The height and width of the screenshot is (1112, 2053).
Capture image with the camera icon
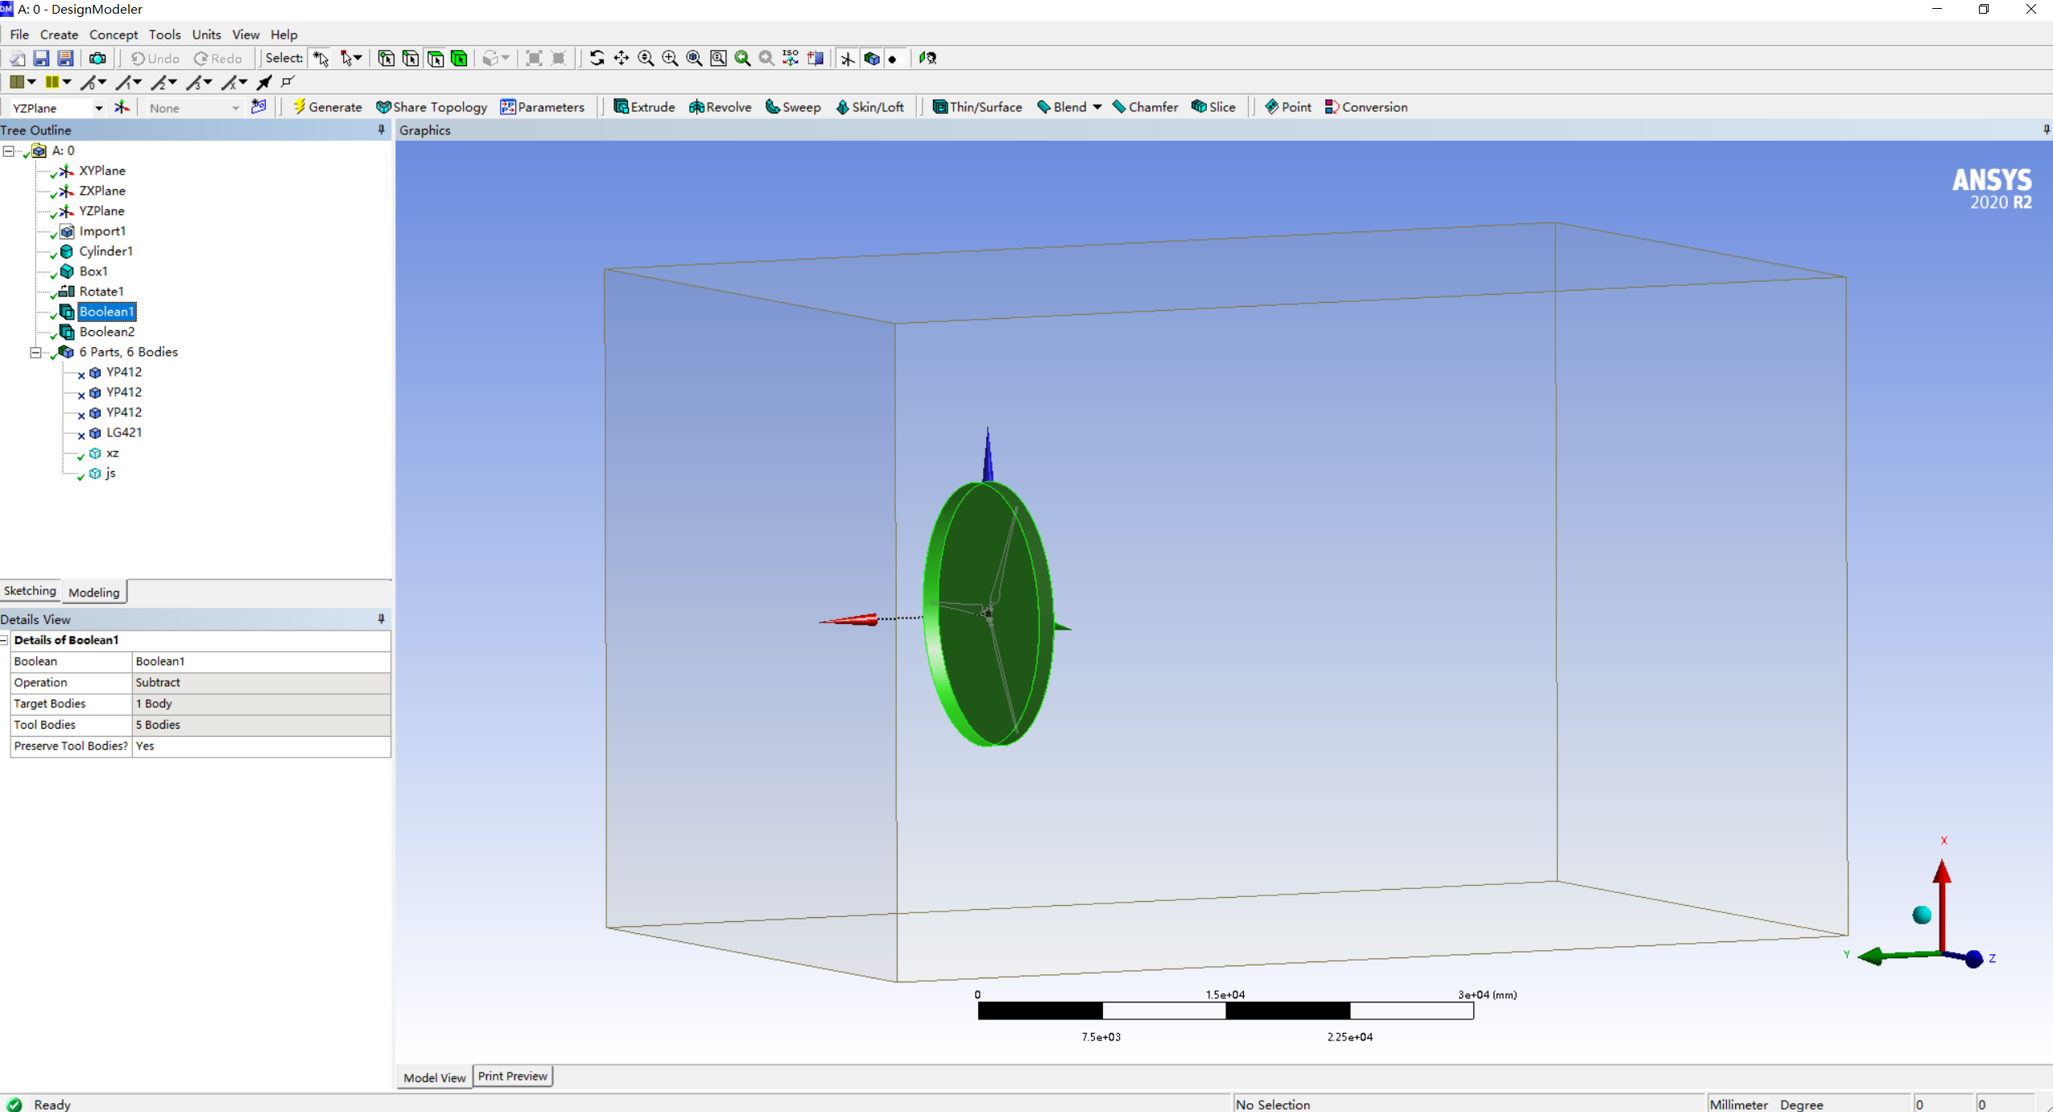[x=97, y=58]
